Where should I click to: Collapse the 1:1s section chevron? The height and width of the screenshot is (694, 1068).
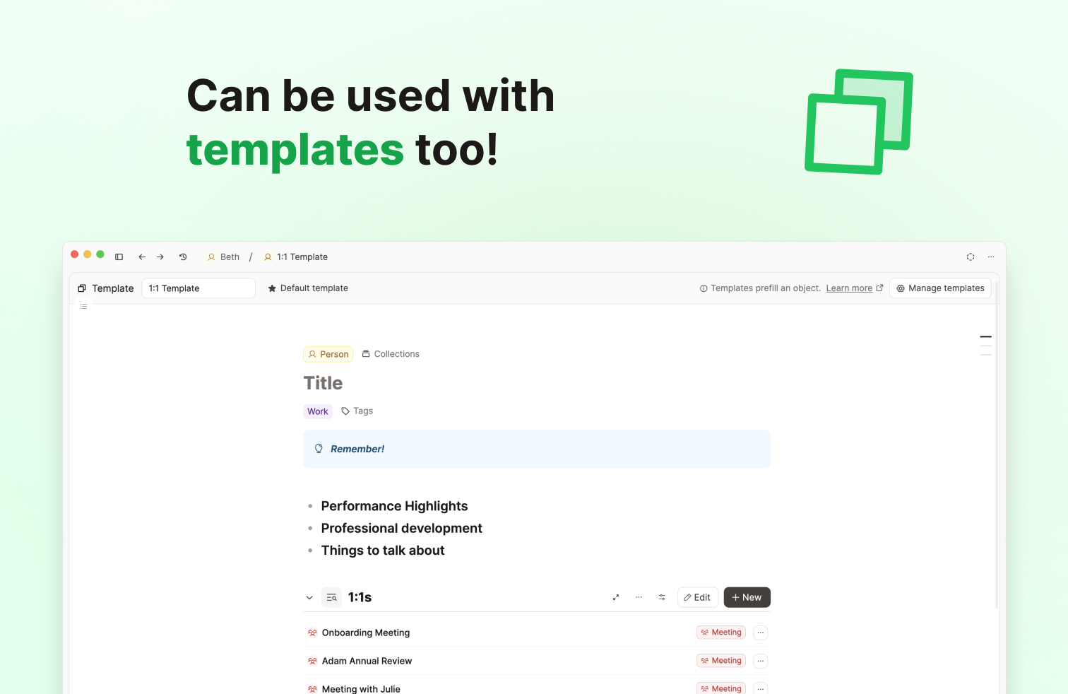tap(309, 597)
